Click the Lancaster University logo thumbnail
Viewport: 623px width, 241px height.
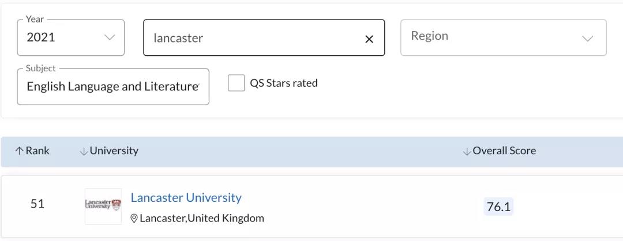[103, 206]
